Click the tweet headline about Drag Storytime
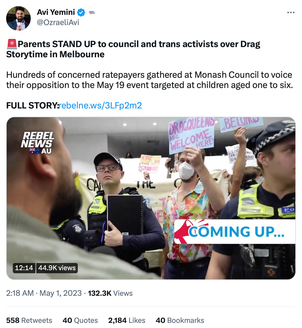 click(x=133, y=49)
